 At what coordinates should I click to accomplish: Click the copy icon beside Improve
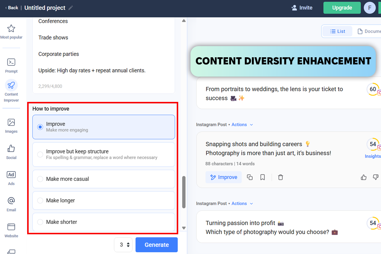(x=250, y=177)
